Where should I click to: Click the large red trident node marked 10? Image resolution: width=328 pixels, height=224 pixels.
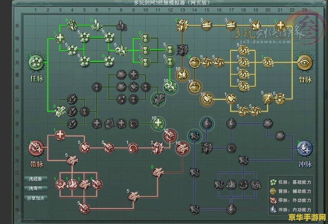(x=182, y=148)
